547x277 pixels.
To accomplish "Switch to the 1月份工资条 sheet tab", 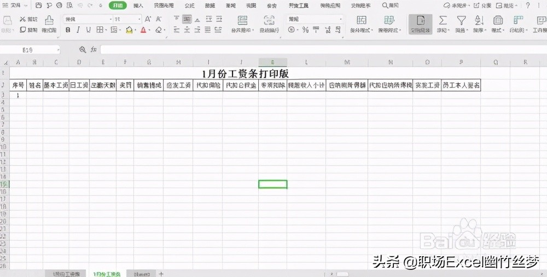I will click(107, 273).
